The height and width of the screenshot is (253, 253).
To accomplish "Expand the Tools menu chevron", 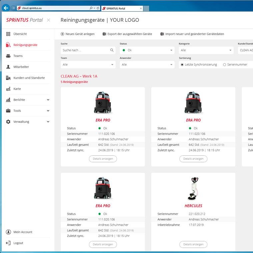I will [x=48, y=111].
